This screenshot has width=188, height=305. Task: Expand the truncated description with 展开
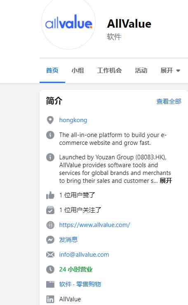tap(166, 180)
